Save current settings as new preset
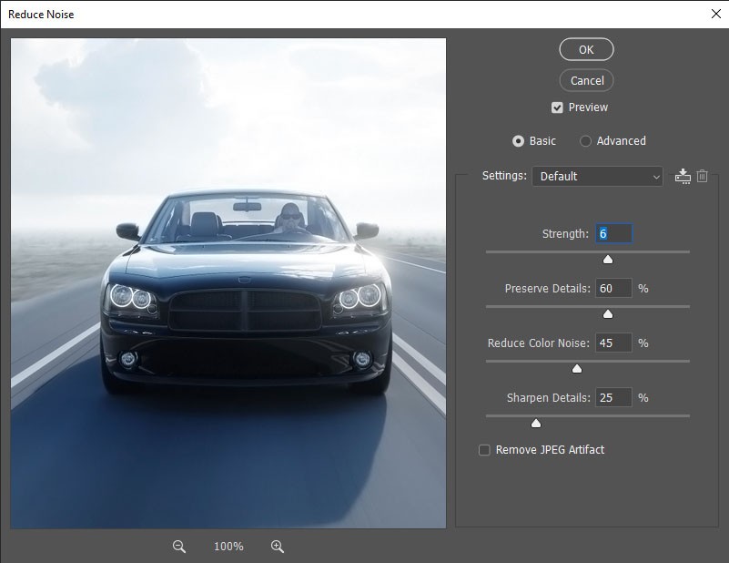Viewport: 729px width, 563px height. pos(682,176)
